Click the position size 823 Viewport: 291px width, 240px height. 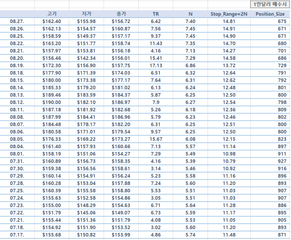[x=282, y=139]
